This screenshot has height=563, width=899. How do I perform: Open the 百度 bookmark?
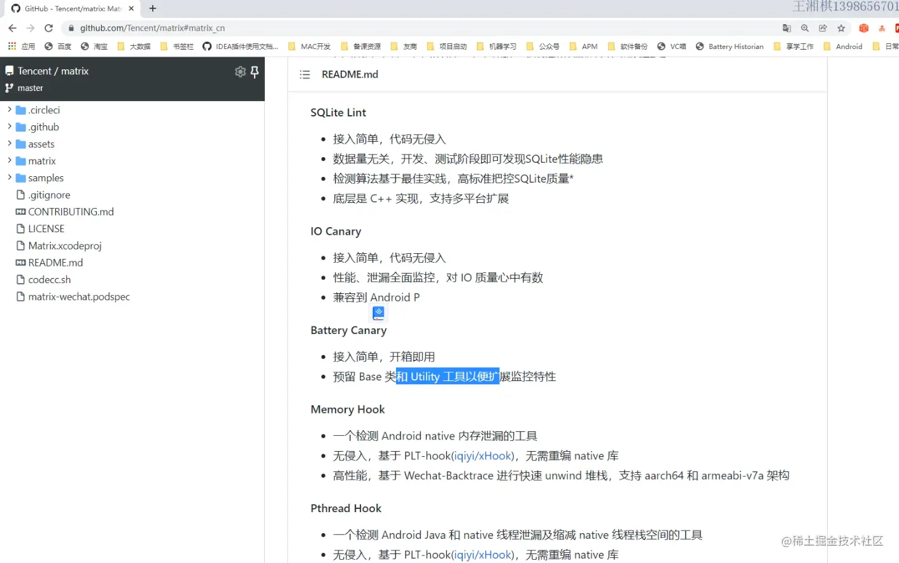coord(58,46)
